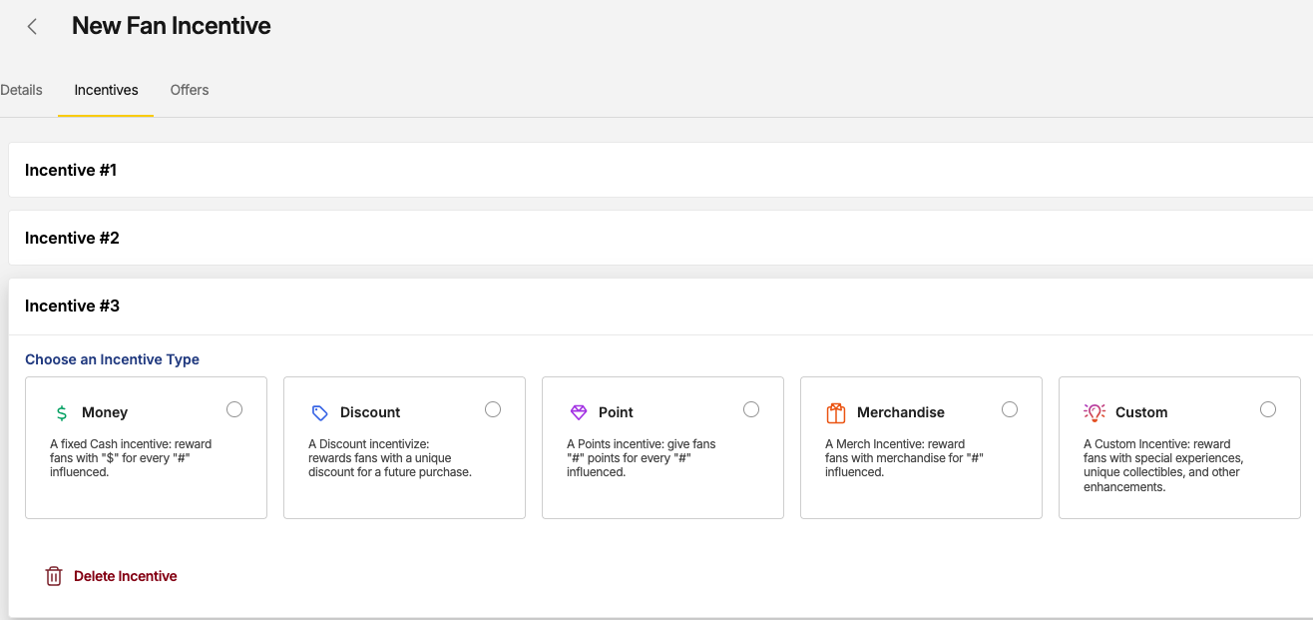This screenshot has width=1313, height=620.
Task: Choose the Merchandise radio button
Action: click(1010, 409)
